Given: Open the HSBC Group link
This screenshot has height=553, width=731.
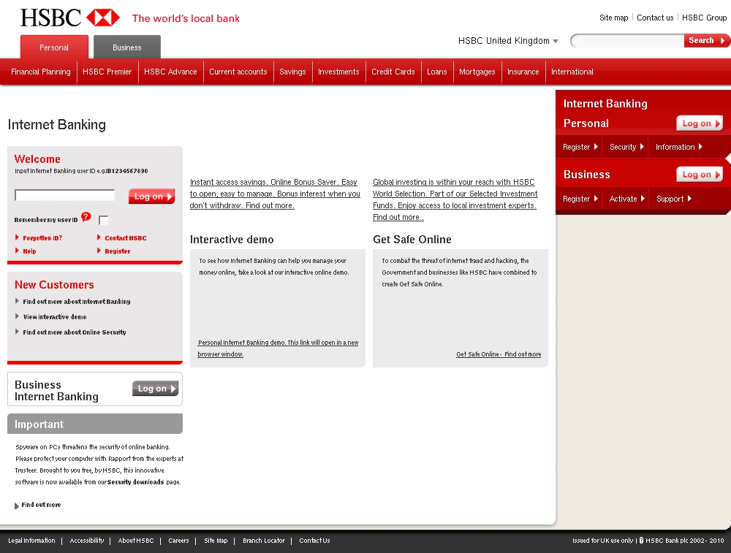Looking at the screenshot, I should coord(705,18).
